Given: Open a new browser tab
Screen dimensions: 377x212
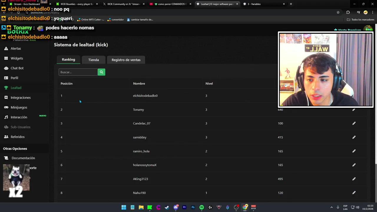Looking at the screenshot, I should (291, 4).
